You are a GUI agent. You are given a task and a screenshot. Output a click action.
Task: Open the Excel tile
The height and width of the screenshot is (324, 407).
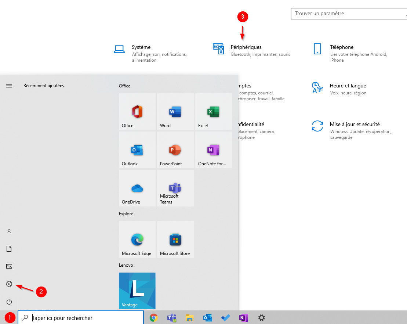coord(213,112)
